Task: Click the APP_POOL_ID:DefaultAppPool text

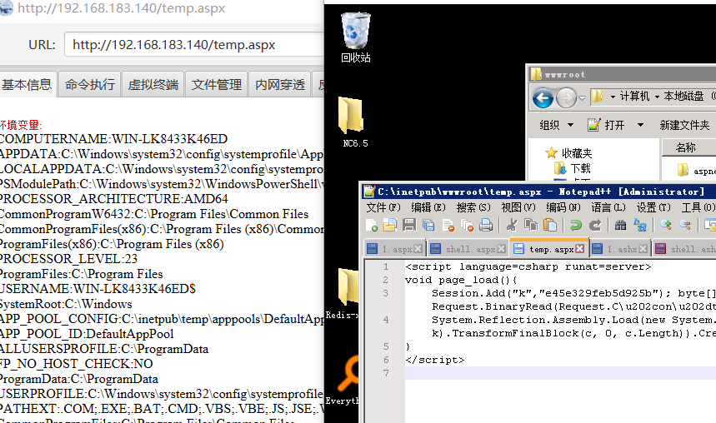Action: (87, 334)
